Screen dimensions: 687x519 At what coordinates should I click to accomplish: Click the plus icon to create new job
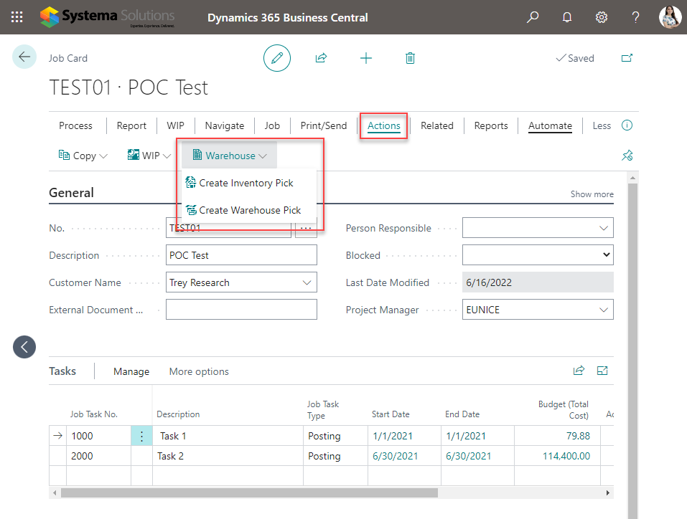pyautogui.click(x=366, y=58)
